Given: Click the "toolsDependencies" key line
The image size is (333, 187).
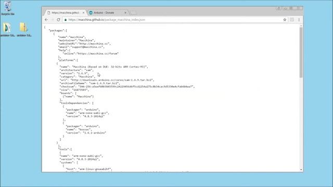Looking at the screenshot, I should coord(76,103).
